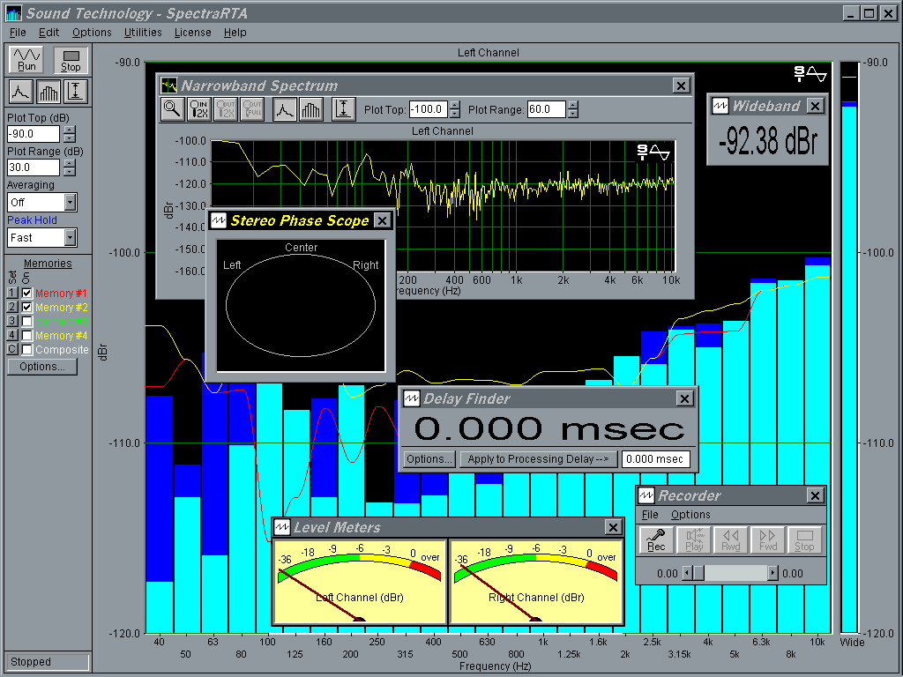Open the Edit menu

coord(49,33)
